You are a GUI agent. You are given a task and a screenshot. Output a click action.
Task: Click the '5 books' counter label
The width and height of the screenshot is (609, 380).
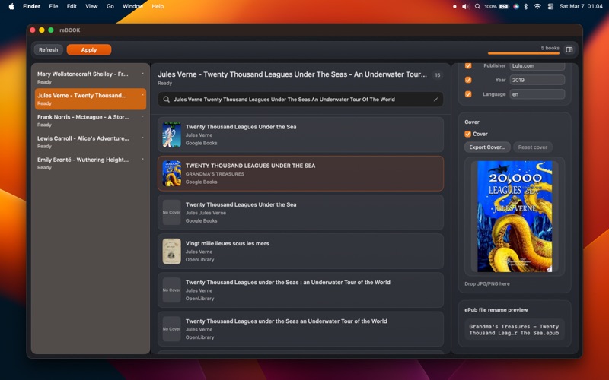tap(550, 48)
